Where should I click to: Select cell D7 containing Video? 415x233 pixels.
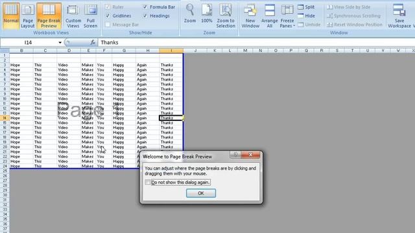[x=69, y=84]
